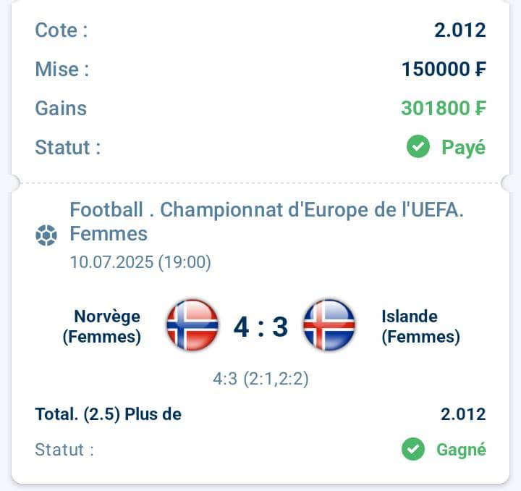Click the Total (2.5) Plus de bet
The image size is (521, 491).
pos(109,414)
